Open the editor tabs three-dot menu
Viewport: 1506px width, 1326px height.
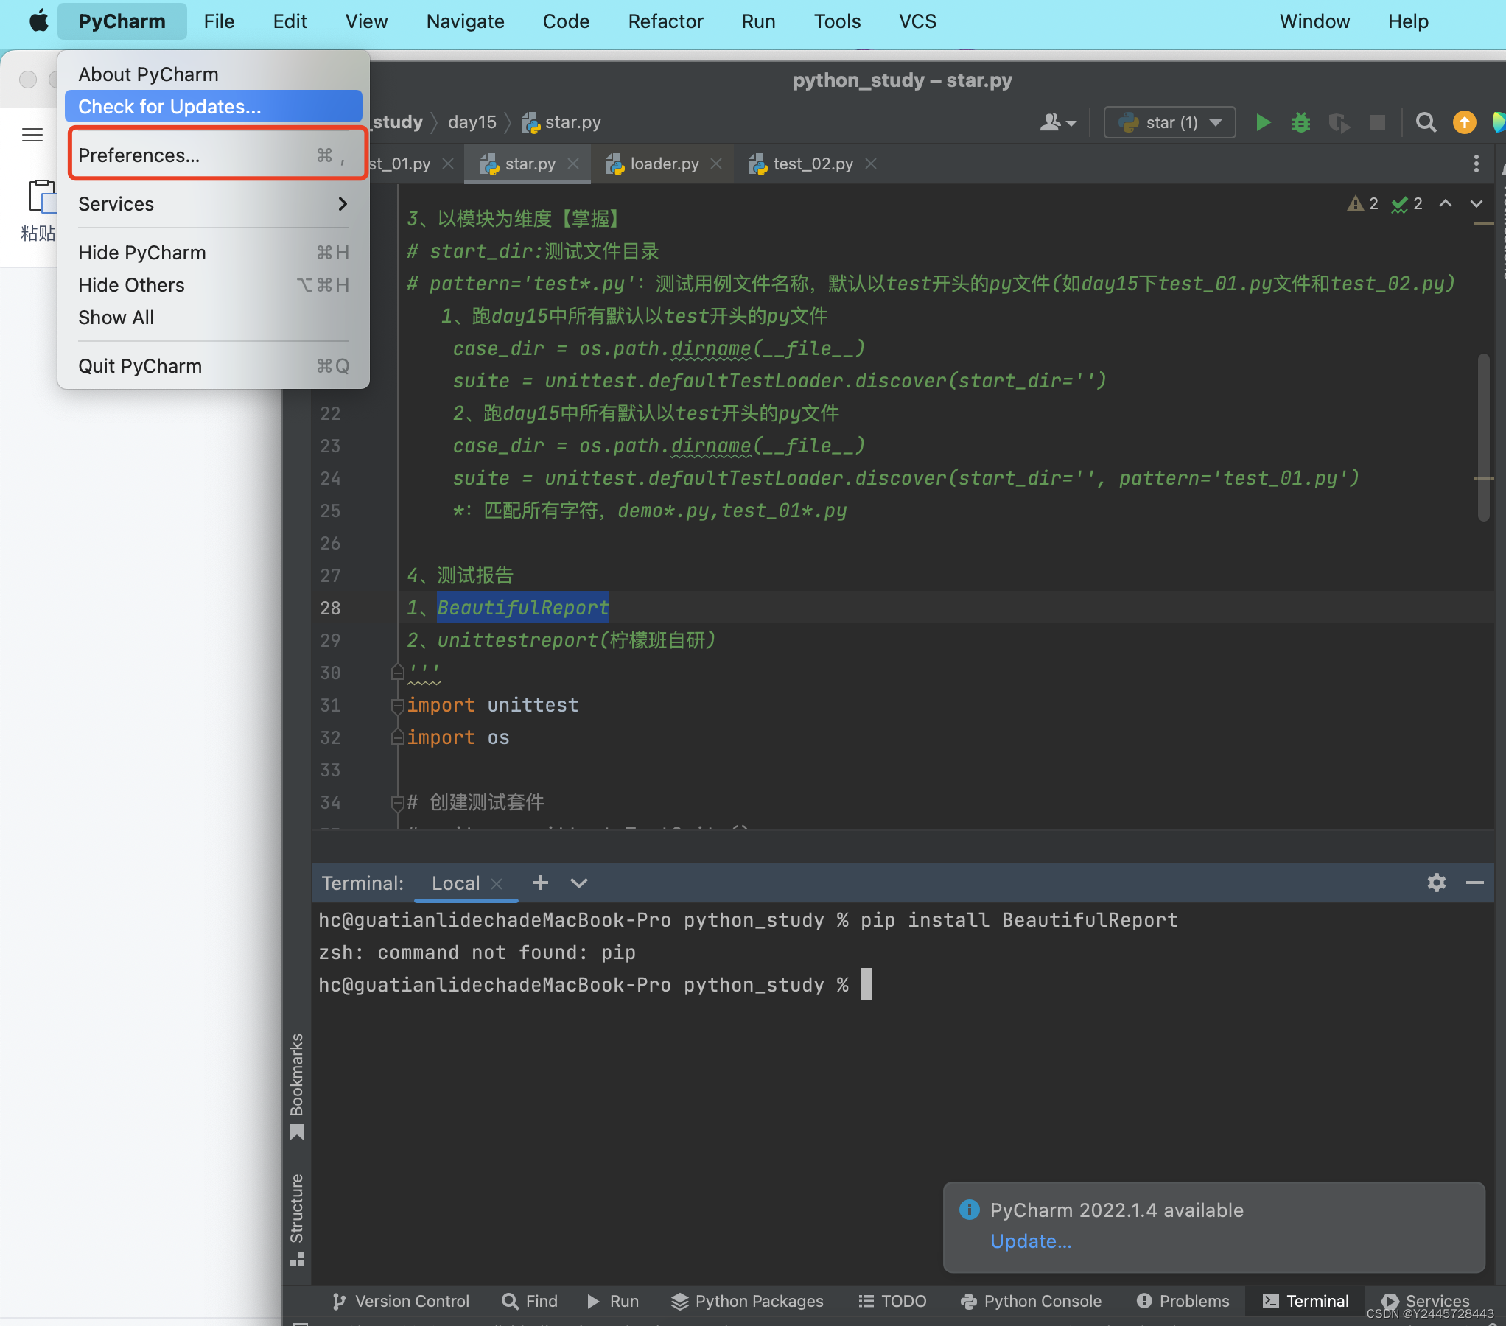click(1476, 164)
